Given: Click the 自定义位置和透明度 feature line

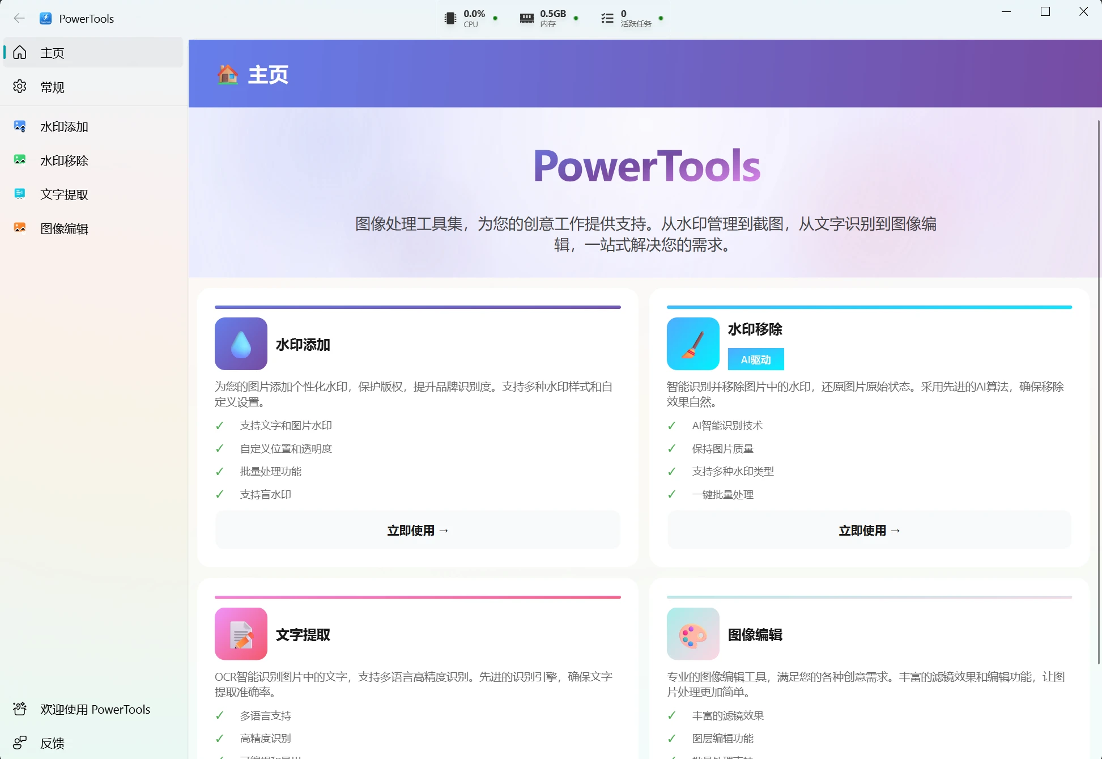Looking at the screenshot, I should click(286, 448).
